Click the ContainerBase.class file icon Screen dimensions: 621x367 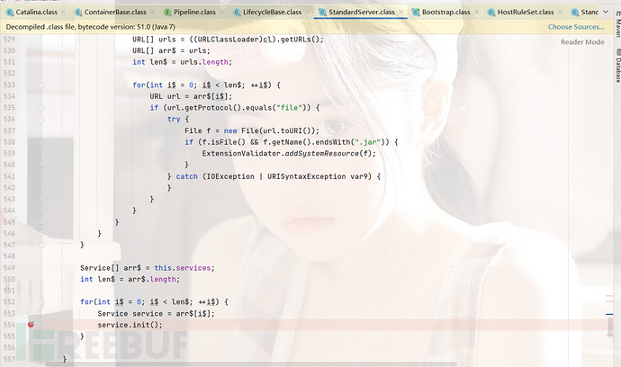click(78, 13)
